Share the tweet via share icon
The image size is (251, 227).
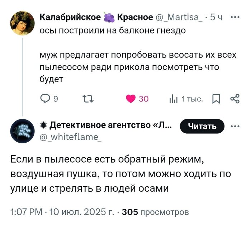(x=235, y=99)
